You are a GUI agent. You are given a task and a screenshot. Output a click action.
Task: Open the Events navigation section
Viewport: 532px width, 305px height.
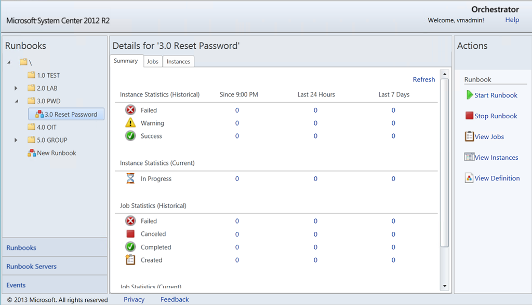coord(16,285)
